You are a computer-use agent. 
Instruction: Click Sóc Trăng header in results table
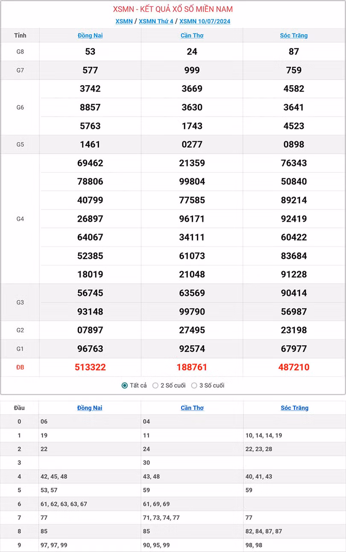[294, 36]
